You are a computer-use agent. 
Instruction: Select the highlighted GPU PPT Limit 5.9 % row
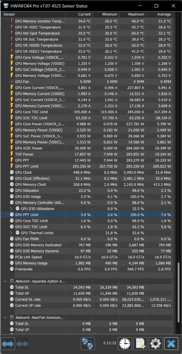[x=87, y=215]
